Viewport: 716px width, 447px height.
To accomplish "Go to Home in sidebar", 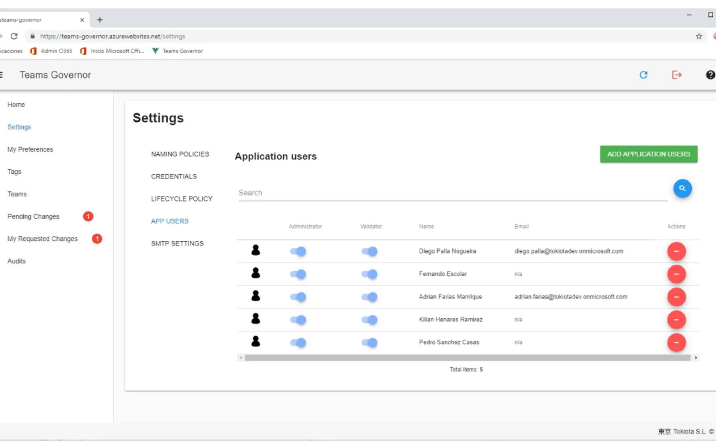I will (x=16, y=105).
